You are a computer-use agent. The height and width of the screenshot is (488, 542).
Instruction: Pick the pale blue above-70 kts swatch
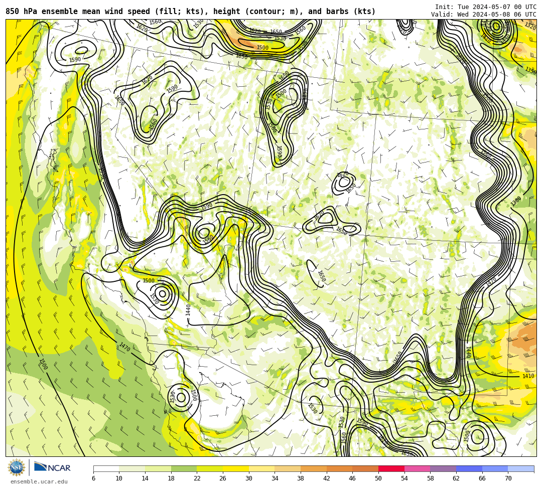(x=521, y=468)
